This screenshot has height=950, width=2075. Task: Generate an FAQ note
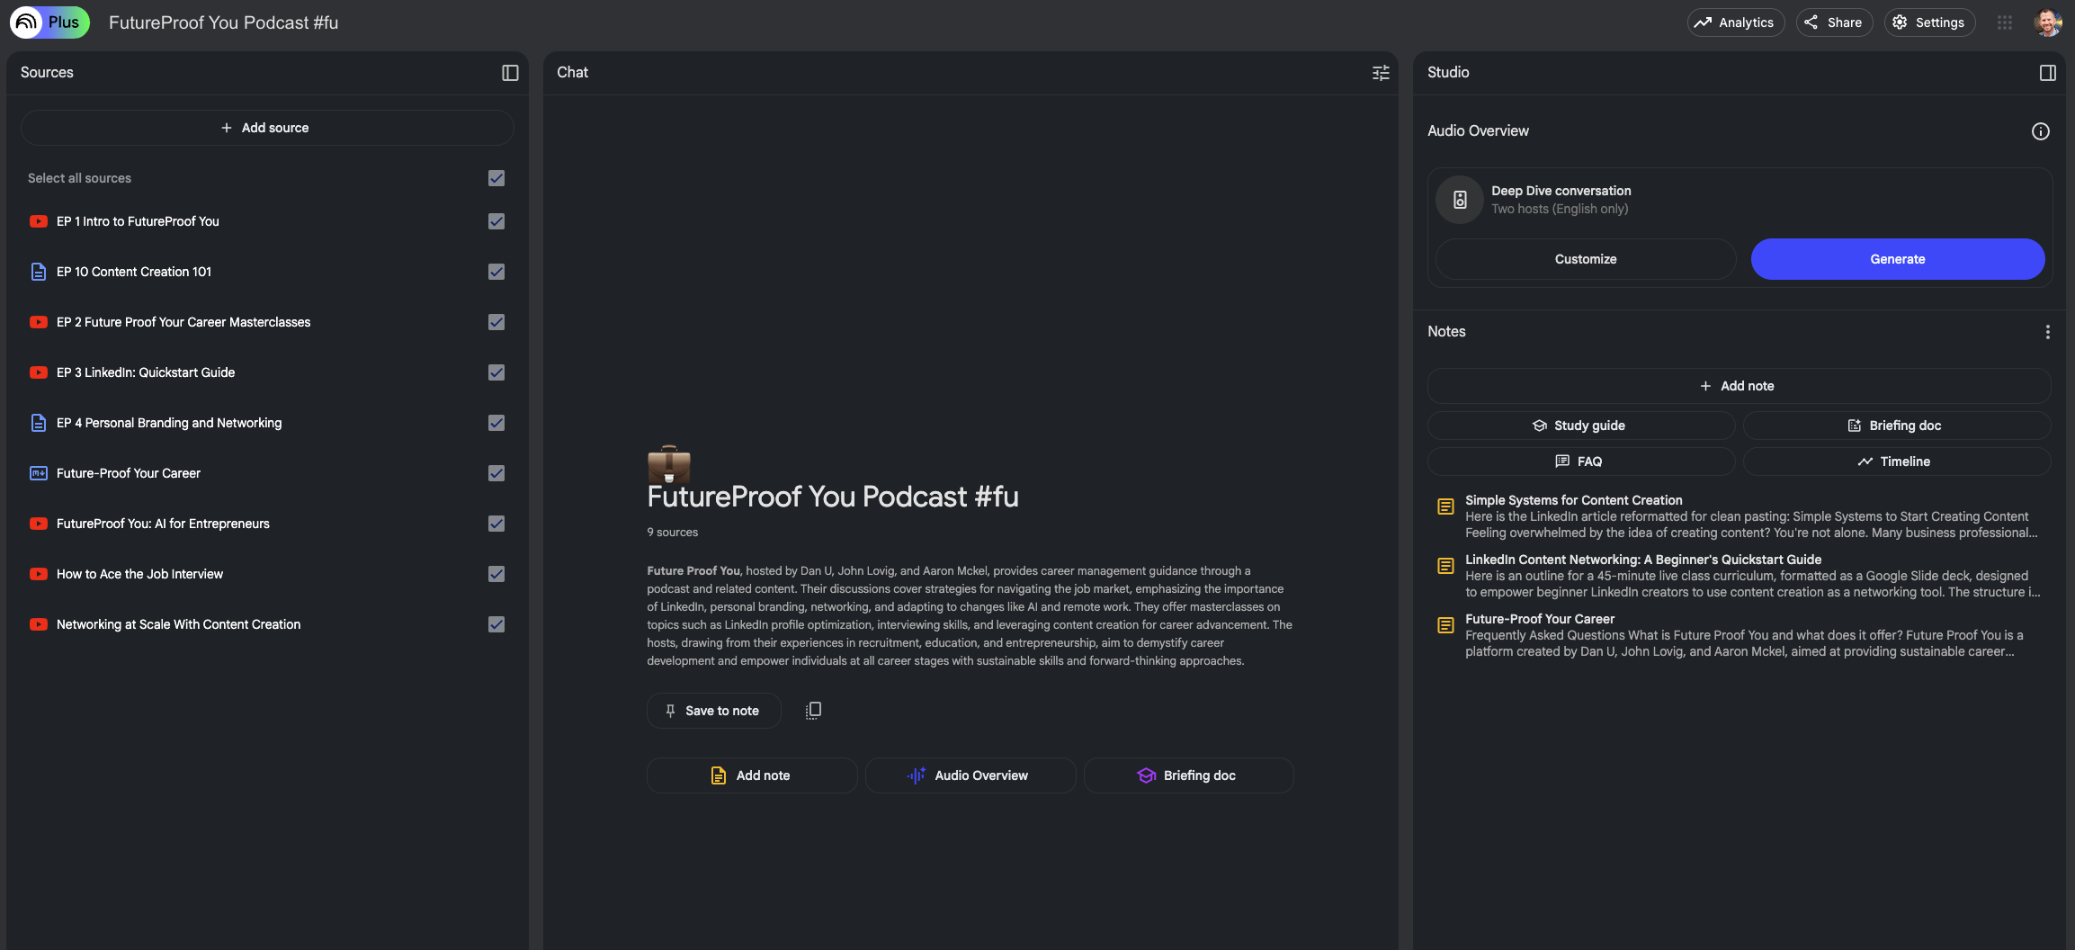coord(1581,462)
